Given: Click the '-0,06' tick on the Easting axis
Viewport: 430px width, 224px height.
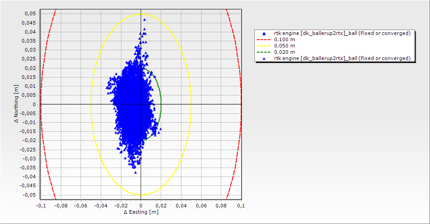Looking at the screenshot, I should pyautogui.click(x=81, y=206).
